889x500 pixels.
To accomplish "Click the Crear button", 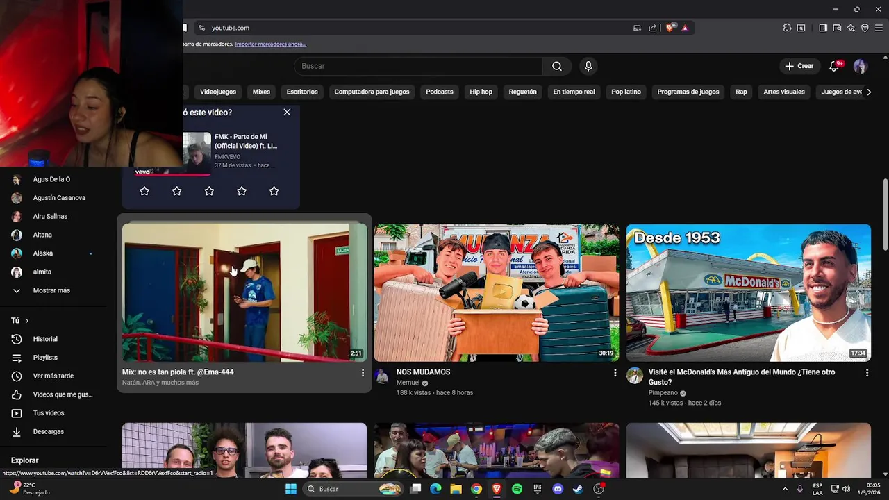I will [799, 66].
